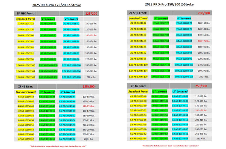Screen dimensions: 226x149
Task: Click yellow 'Standard Travel' in 125/200 front table
Action: click(x=26, y=19)
